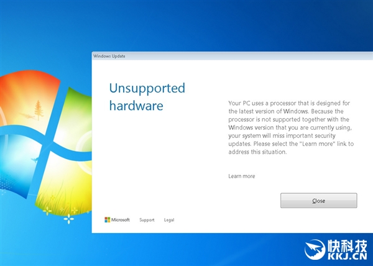This screenshot has width=373, height=266.
Task: Click the Unsupported hardware heading
Action: [147, 97]
